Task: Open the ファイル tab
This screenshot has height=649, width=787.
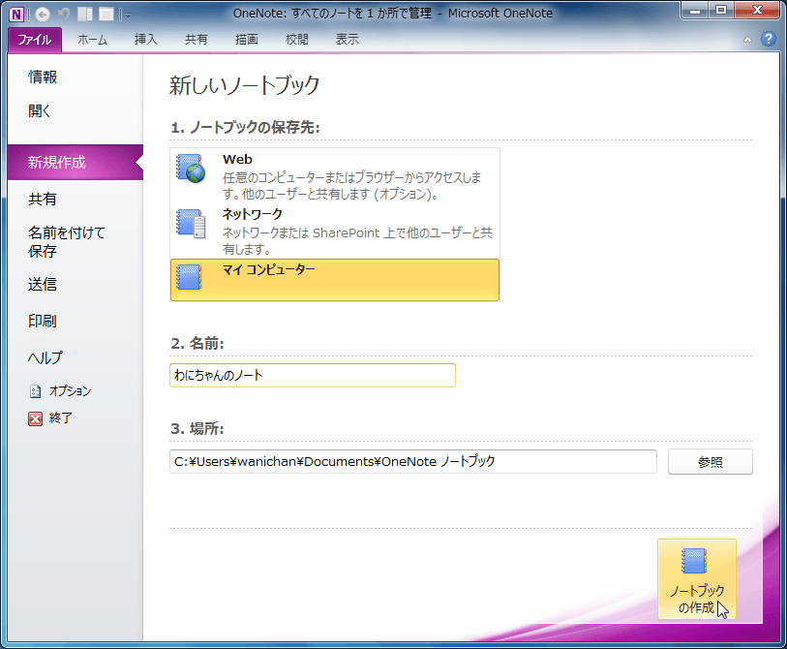Action: (35, 40)
